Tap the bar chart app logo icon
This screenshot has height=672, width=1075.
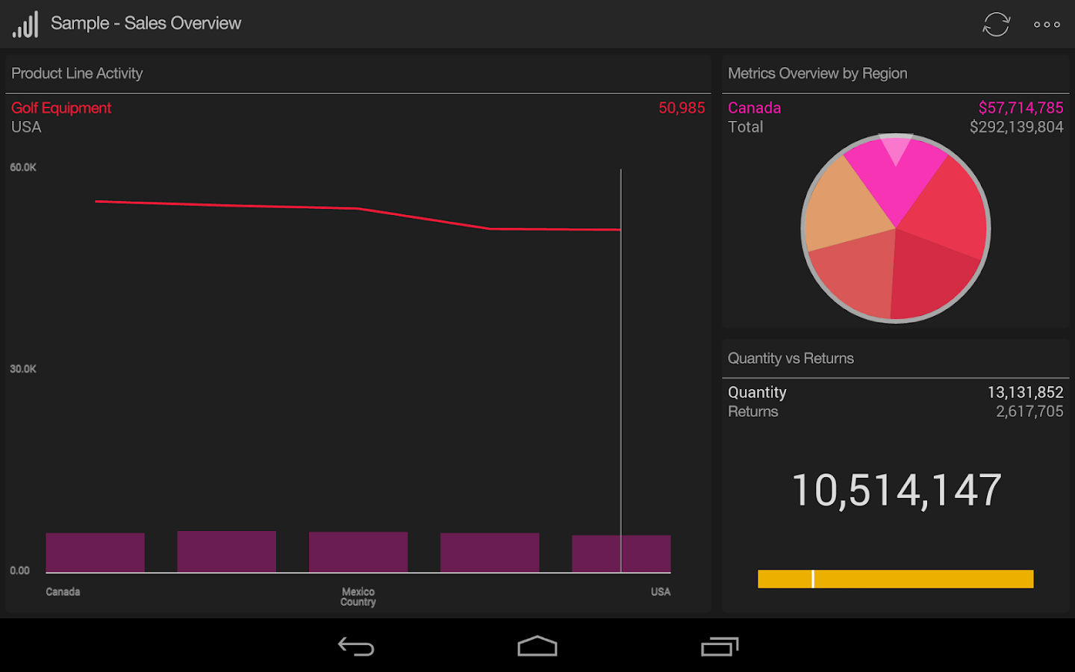pos(25,23)
